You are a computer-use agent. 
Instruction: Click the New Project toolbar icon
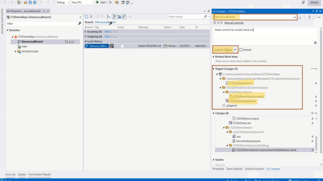pyautogui.click(x=19, y=3)
